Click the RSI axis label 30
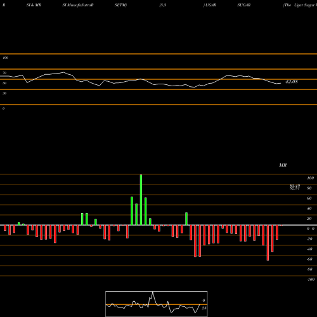Viewport: 317px width, 317px height. [x=4, y=93]
